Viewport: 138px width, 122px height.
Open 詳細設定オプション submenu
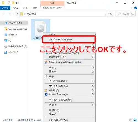pyautogui.click(x=69, y=57)
